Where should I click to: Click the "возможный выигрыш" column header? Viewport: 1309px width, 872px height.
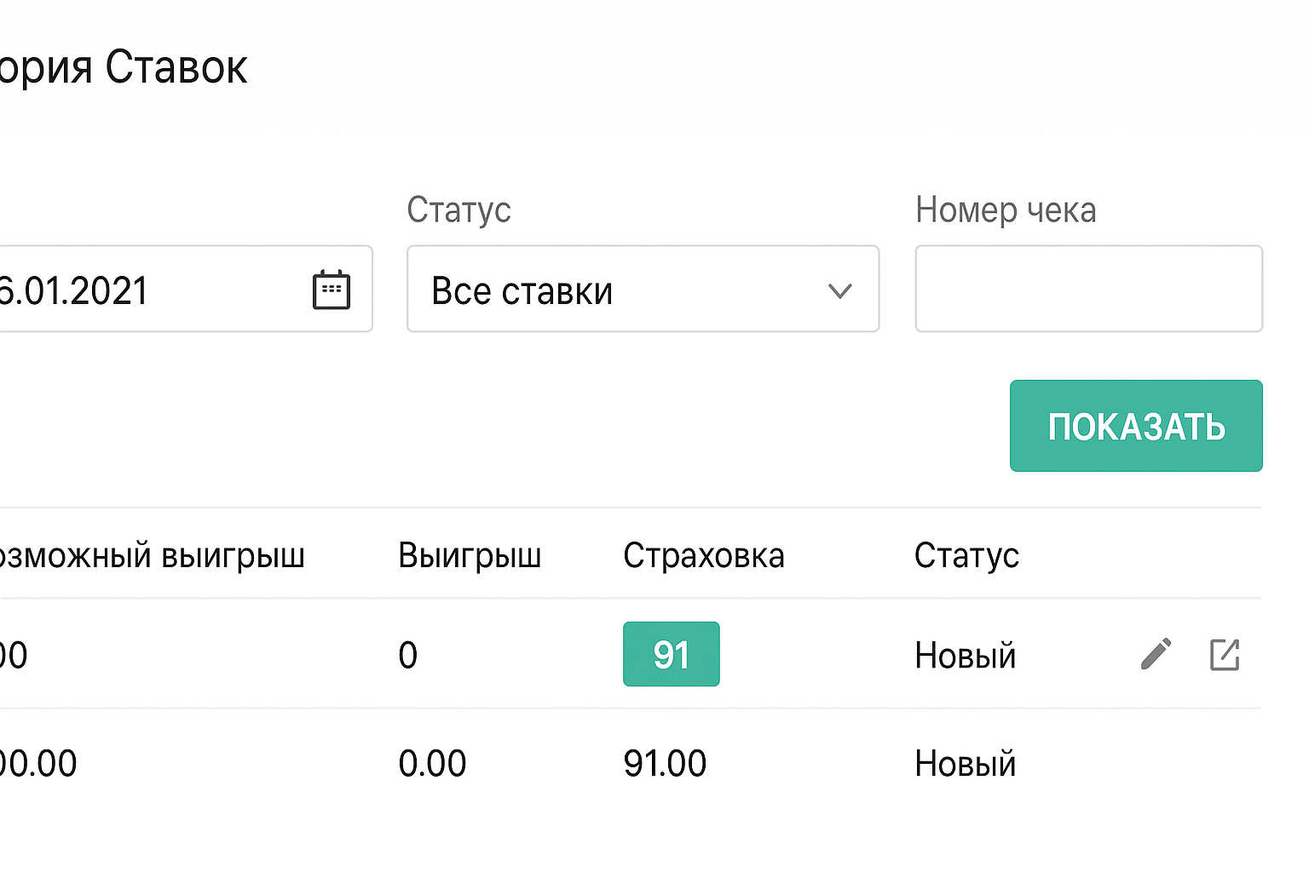152,555
